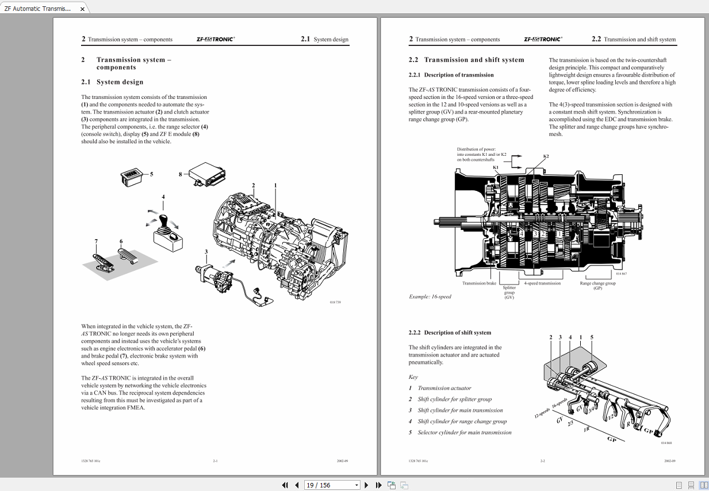Click 'Example: 16-speed' caption

(x=430, y=297)
